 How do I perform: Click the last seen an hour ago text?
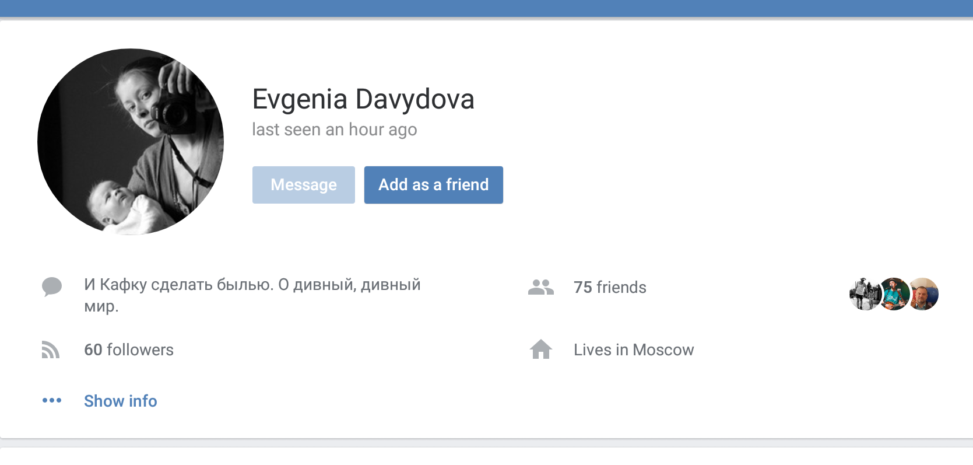(335, 130)
